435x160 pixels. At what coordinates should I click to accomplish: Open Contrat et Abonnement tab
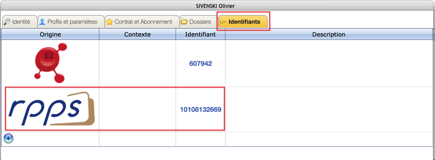[142, 21]
